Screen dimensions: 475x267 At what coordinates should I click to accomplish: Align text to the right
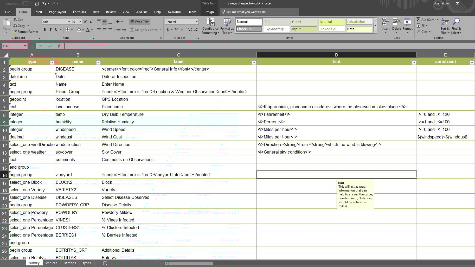pos(110,30)
